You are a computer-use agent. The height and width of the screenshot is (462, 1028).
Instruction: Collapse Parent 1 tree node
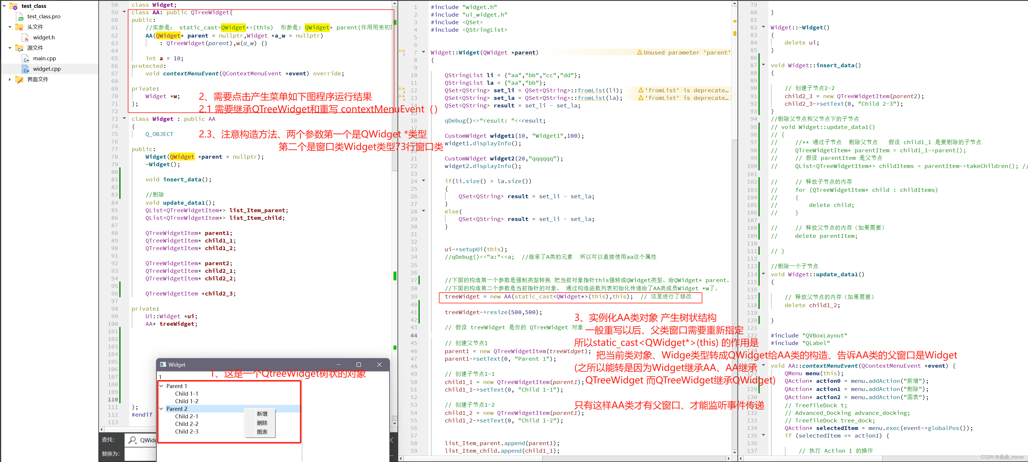click(x=161, y=386)
